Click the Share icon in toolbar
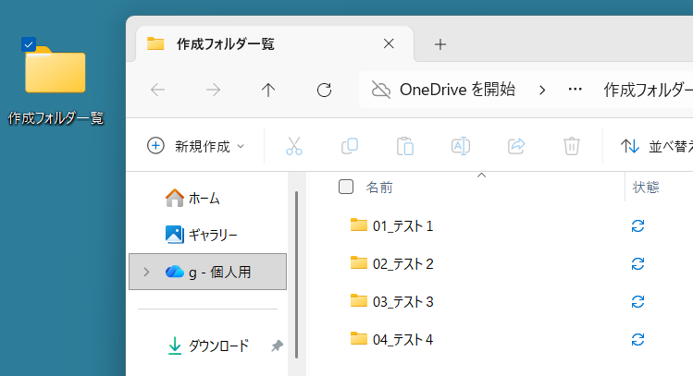This screenshot has height=376, width=693. 516,146
